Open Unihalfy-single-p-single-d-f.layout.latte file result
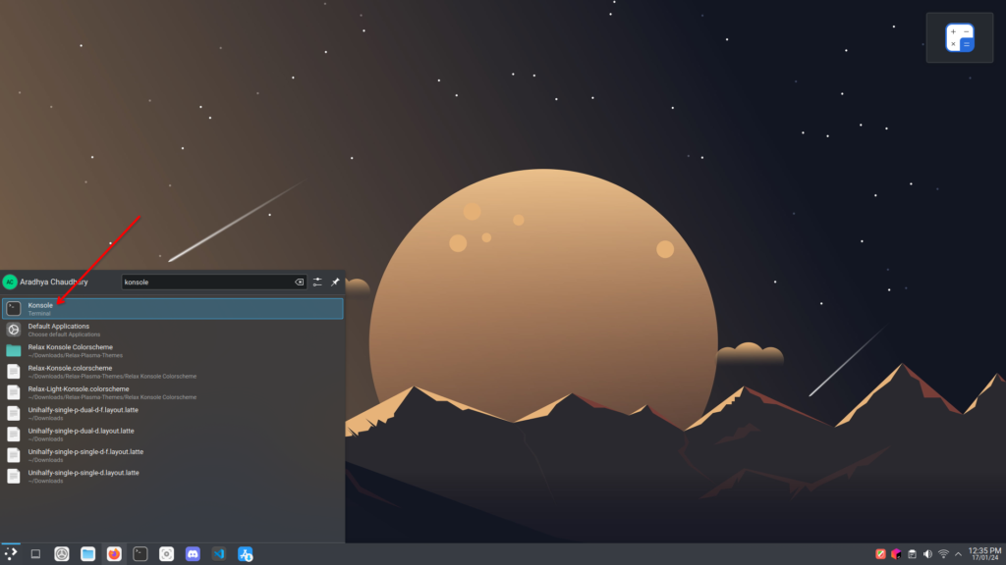Image resolution: width=1006 pixels, height=565 pixels. click(x=173, y=455)
